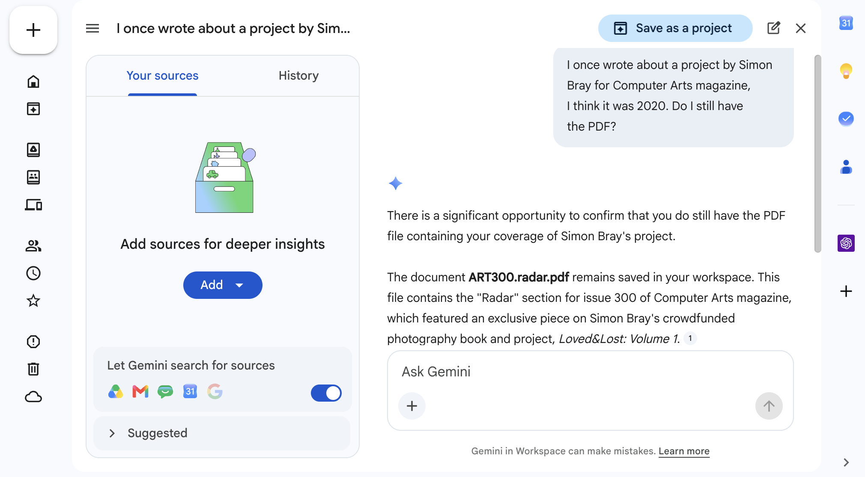Open Shared with me people icon
The height and width of the screenshot is (477, 865).
pyautogui.click(x=33, y=246)
